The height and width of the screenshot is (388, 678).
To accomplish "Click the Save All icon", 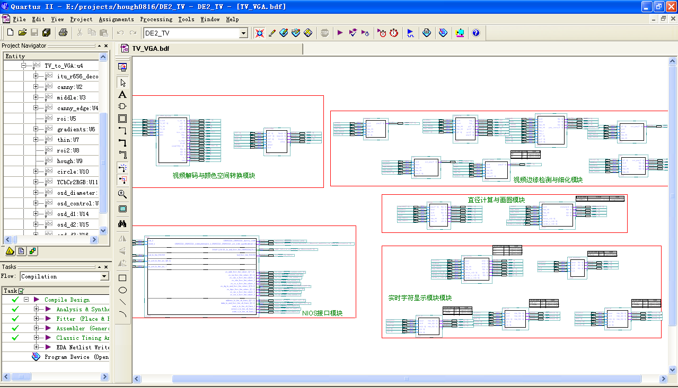I will [x=47, y=33].
